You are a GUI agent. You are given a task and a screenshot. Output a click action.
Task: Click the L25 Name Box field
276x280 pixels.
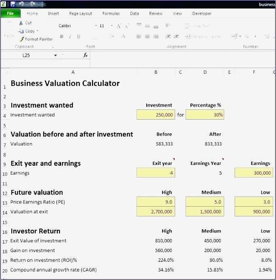[x=26, y=56]
